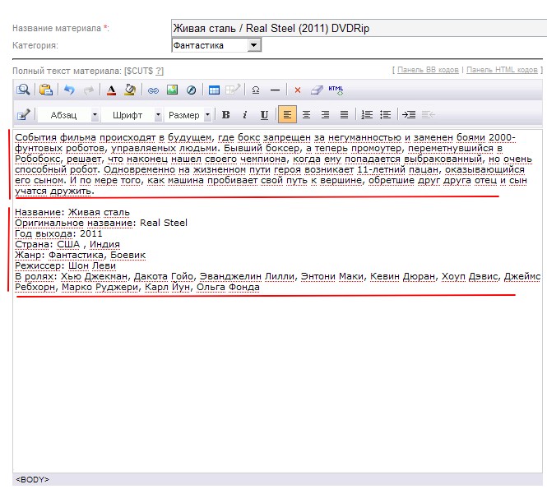This screenshot has height=489, width=547.
Task: Switch to HTML source view
Action: pyautogui.click(x=336, y=90)
